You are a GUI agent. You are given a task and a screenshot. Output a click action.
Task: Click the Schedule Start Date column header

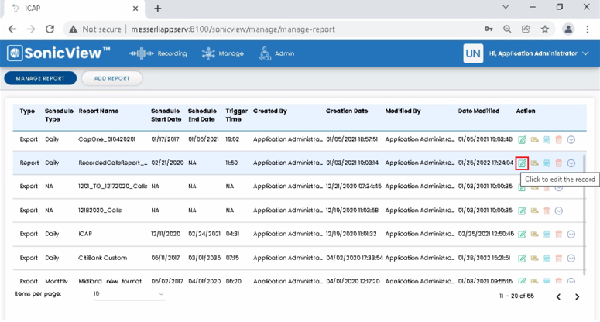click(166, 115)
